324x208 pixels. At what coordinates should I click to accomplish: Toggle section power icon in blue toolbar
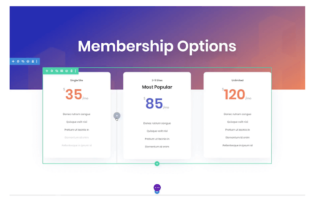[x=28, y=61]
